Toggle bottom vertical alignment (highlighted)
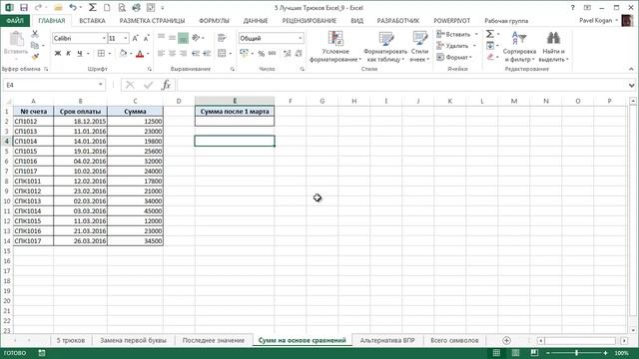Image resolution: width=639 pixels, height=359 pixels. [x=183, y=38]
